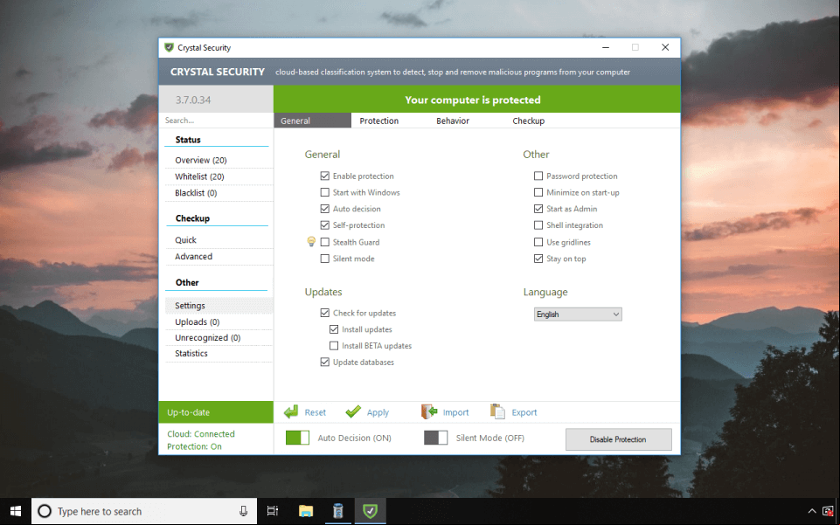
Task: Open File Explorer from the taskbar
Action: click(306, 511)
